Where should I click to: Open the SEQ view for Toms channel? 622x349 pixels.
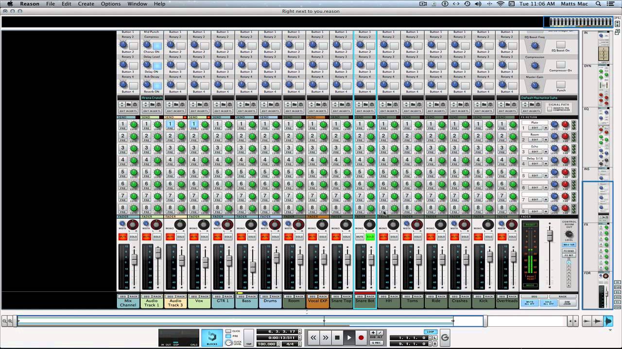coord(407,296)
